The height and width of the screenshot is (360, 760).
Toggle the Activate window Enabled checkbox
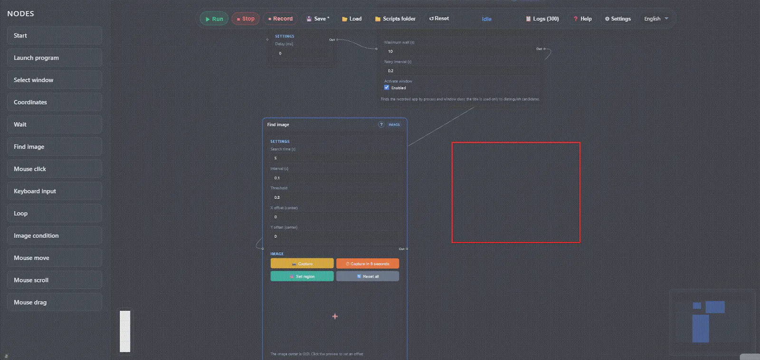point(387,87)
